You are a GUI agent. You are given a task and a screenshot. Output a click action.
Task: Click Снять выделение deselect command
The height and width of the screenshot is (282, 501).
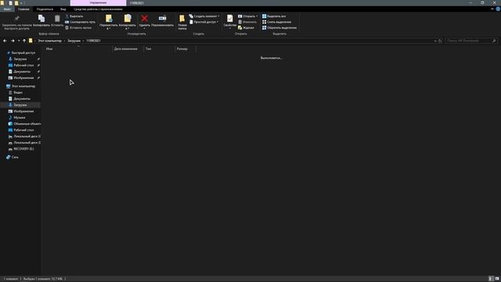click(276, 22)
